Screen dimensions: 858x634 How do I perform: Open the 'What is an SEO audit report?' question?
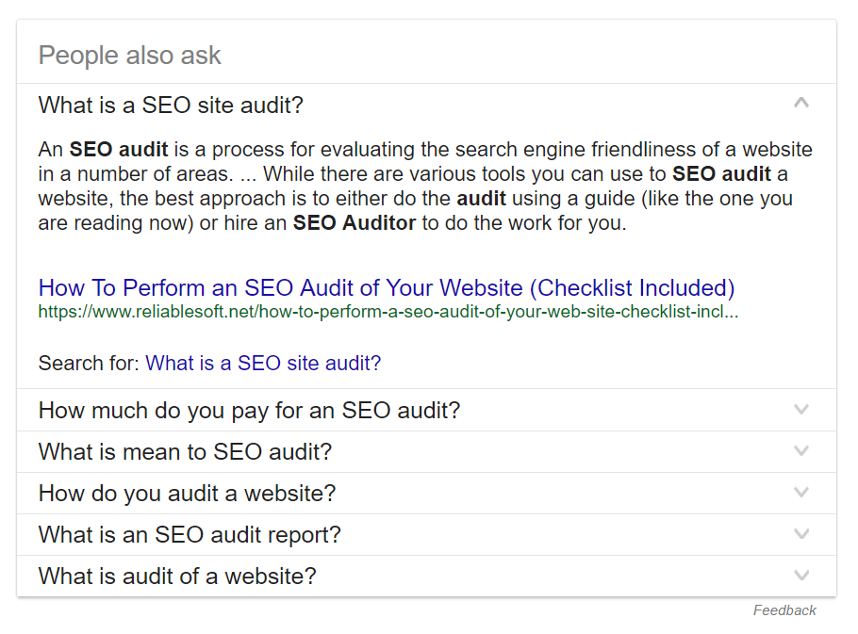(x=190, y=535)
